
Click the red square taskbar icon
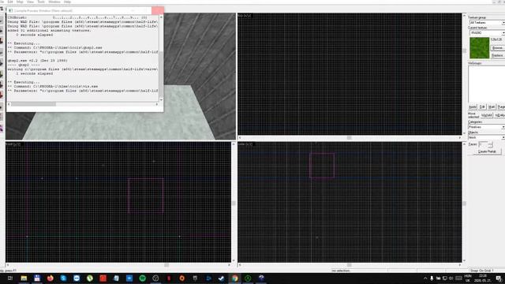[x=103, y=278]
